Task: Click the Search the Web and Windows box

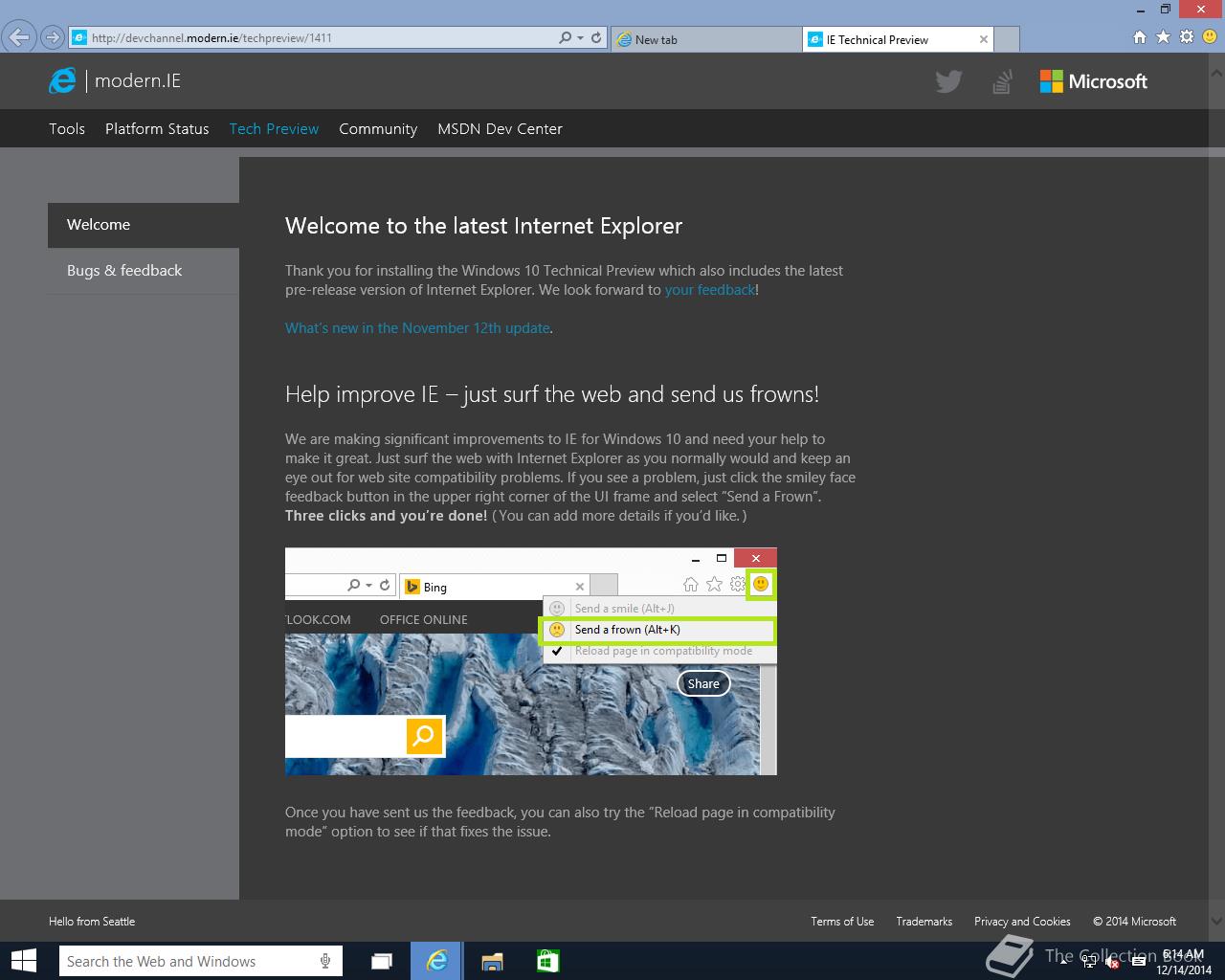Action: [x=200, y=961]
